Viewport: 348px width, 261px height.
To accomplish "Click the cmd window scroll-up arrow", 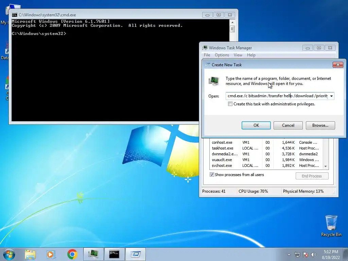I will [232, 22].
